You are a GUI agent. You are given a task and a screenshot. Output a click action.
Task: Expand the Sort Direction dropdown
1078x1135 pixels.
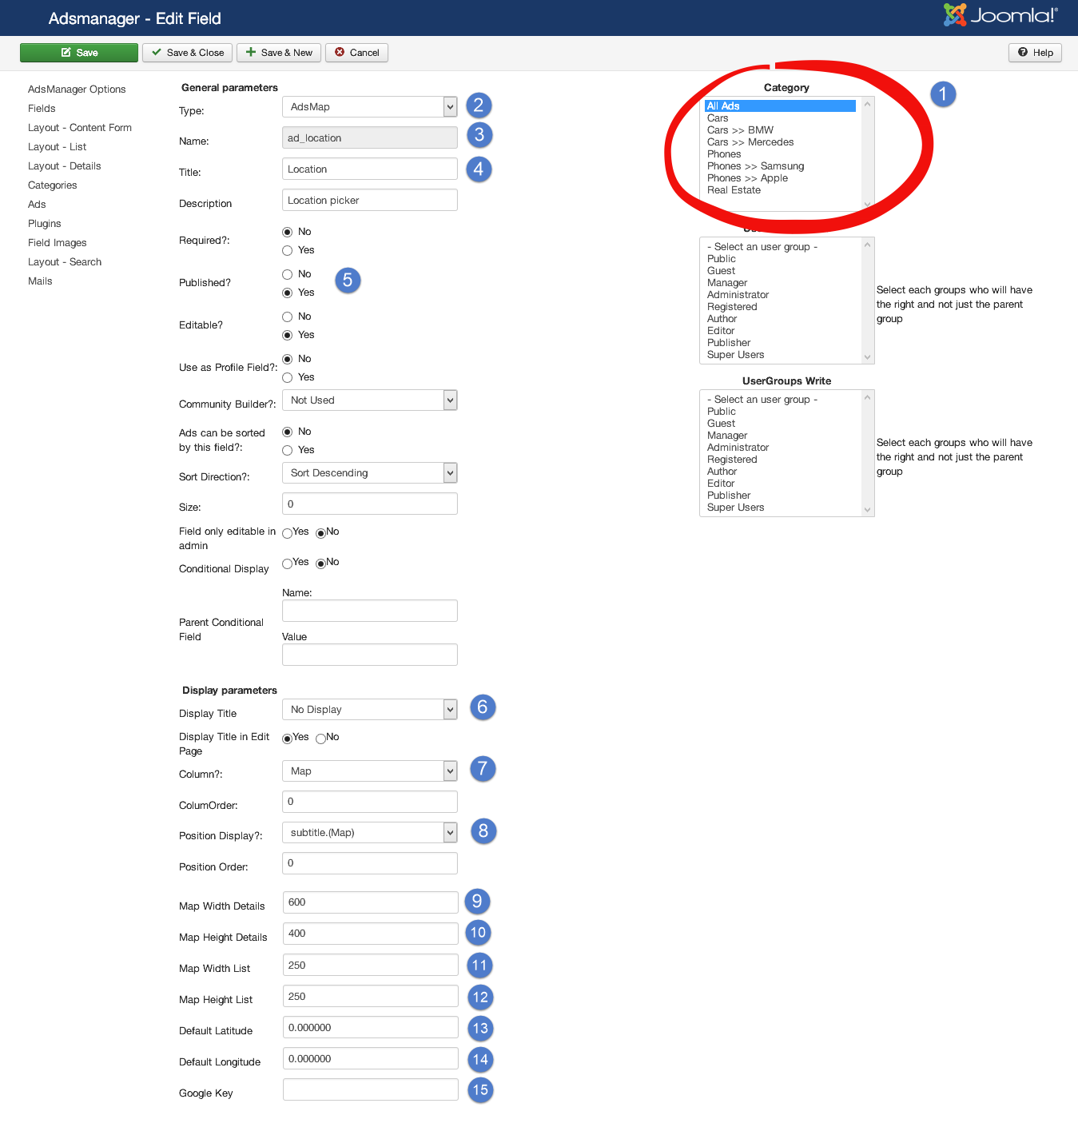click(x=369, y=473)
